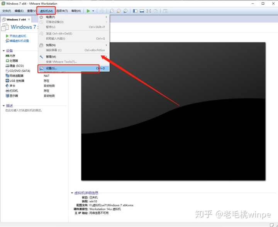Close the Windows 7 x64 tab
Screen dimensions: 278x227
(29, 19)
